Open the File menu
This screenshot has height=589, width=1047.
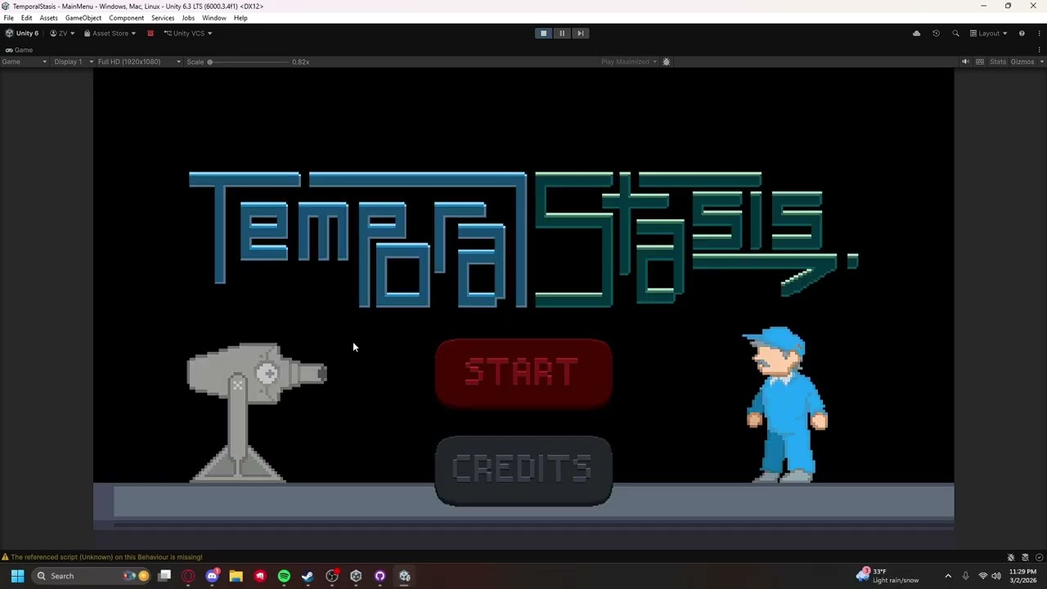[x=8, y=18]
